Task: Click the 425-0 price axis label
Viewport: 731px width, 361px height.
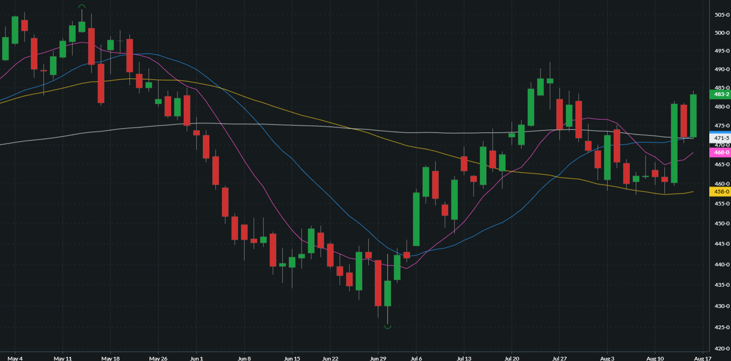Action: tap(722, 327)
